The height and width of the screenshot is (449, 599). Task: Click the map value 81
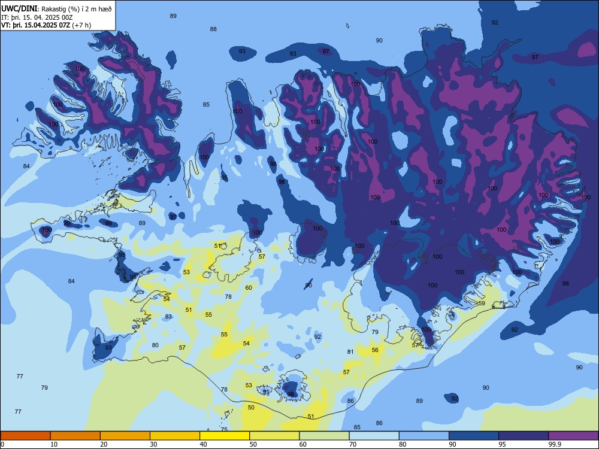click(x=350, y=352)
